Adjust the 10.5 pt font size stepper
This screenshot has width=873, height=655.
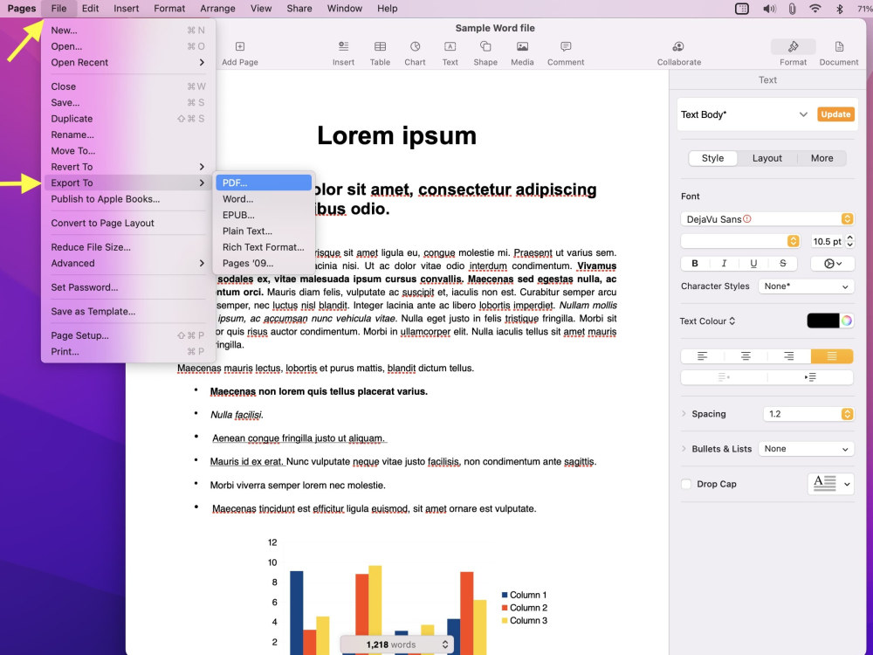click(x=849, y=241)
